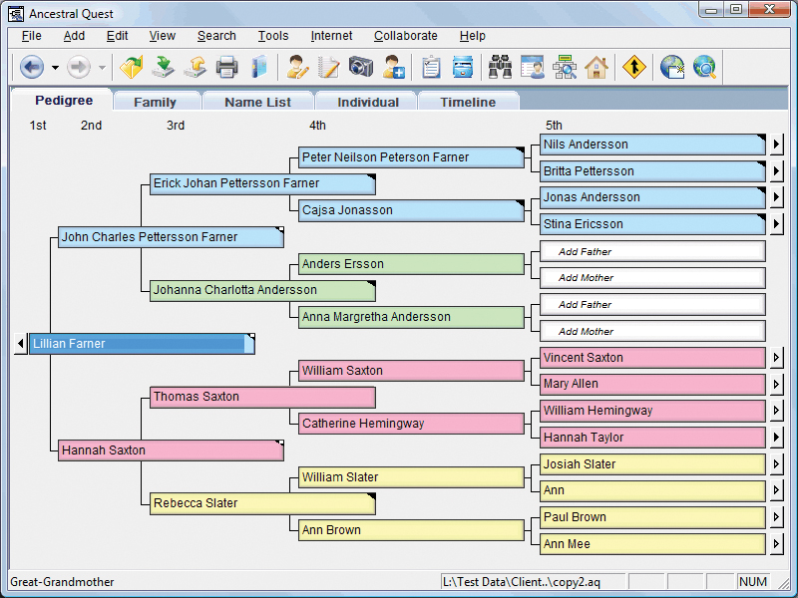The height and width of the screenshot is (598, 798).
Task: Switch to the Name List tab
Action: click(x=257, y=102)
